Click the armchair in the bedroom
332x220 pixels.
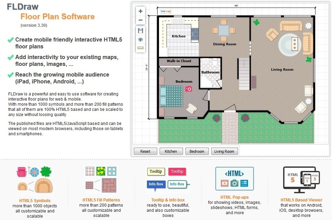coord(192,108)
